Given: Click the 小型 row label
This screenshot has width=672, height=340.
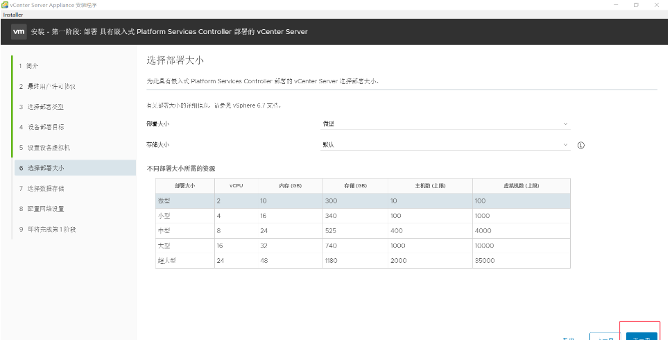Looking at the screenshot, I should tap(164, 216).
